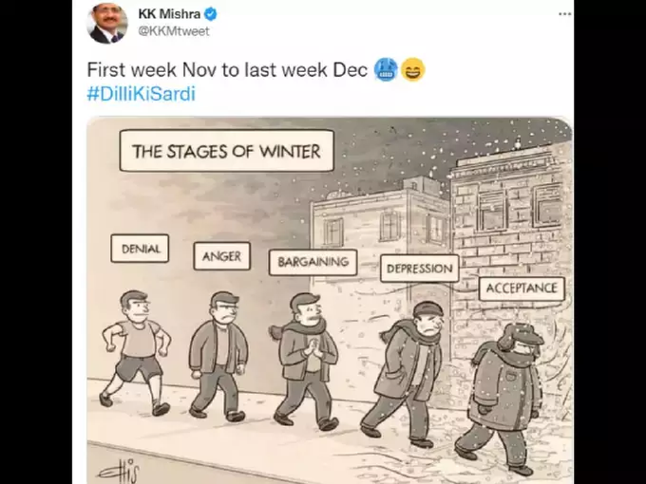Click the blue verified badge
The width and height of the screenshot is (646, 484).
(x=211, y=14)
